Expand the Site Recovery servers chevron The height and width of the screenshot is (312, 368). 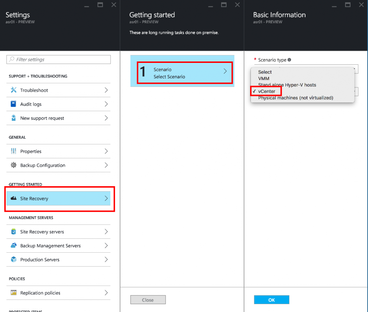106,232
